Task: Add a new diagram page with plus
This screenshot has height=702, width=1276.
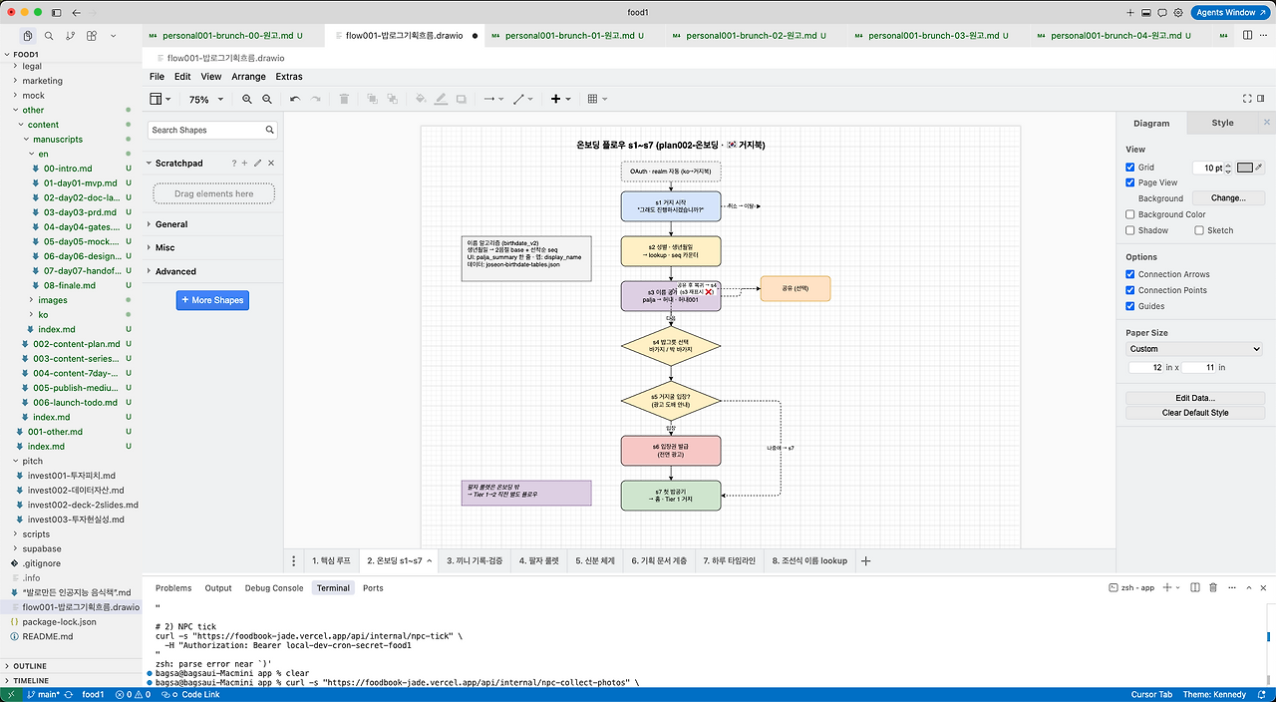Action: [x=865, y=560]
